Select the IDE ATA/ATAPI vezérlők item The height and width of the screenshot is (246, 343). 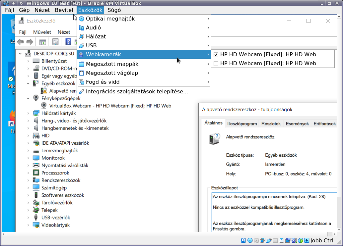(x=65, y=143)
